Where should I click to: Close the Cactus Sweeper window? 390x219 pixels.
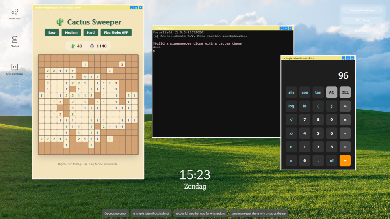[141, 7]
